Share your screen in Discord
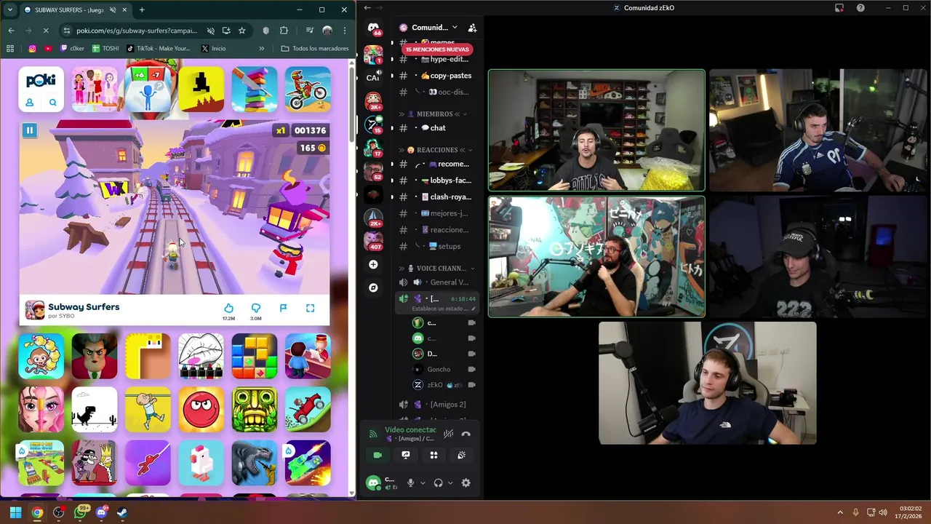This screenshot has height=524, width=931. tap(406, 456)
